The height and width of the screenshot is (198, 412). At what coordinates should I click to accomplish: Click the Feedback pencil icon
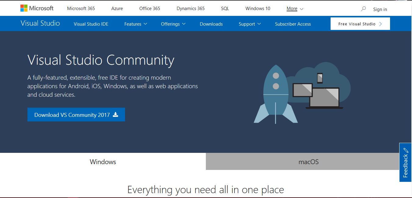click(405, 150)
